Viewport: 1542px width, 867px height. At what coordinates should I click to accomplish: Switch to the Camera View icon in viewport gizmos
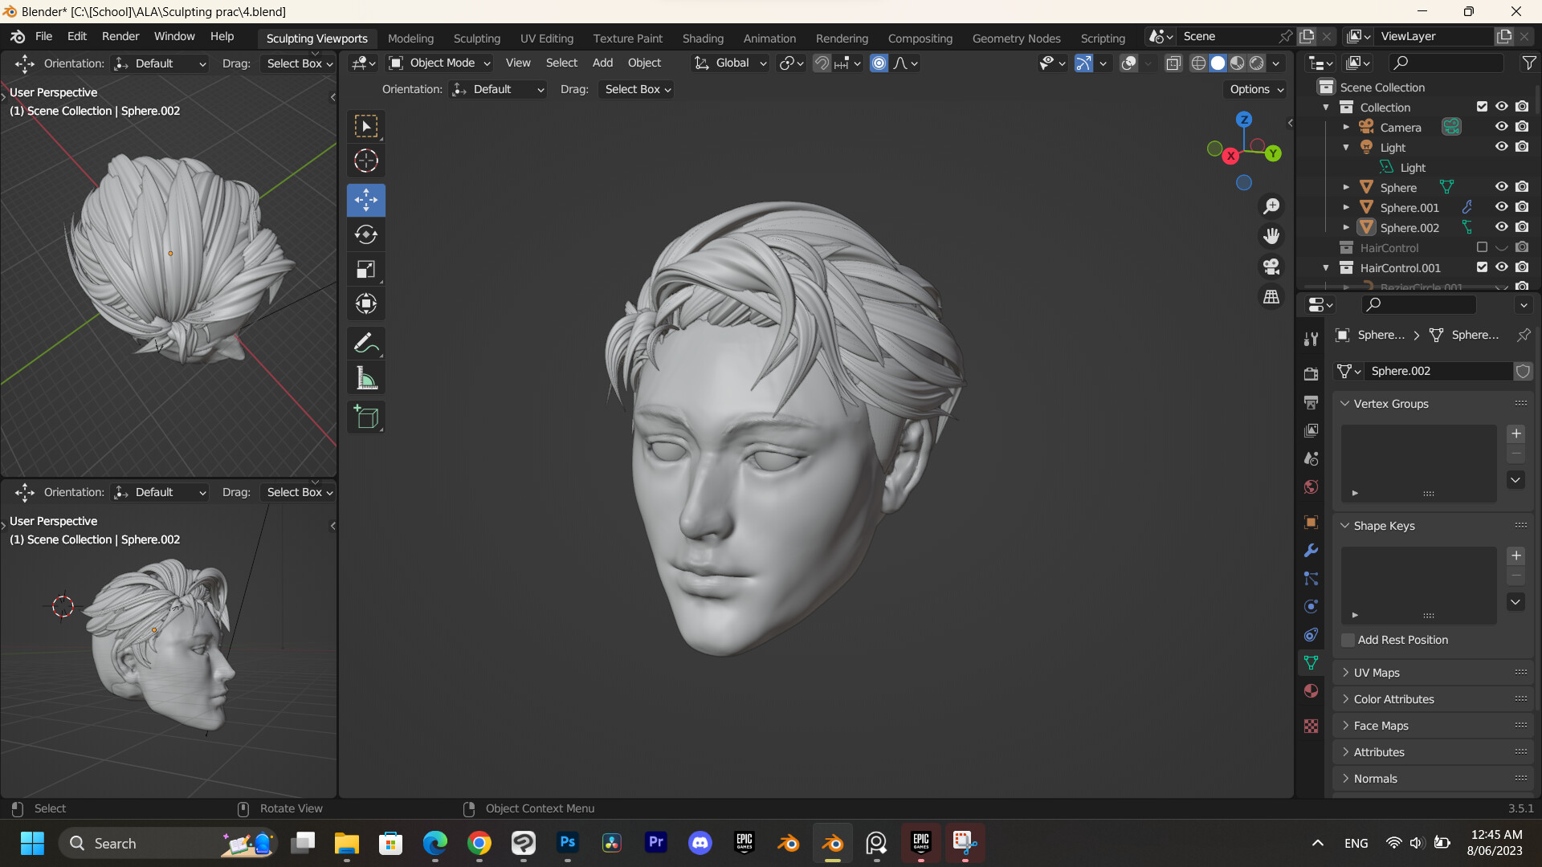1271,266
